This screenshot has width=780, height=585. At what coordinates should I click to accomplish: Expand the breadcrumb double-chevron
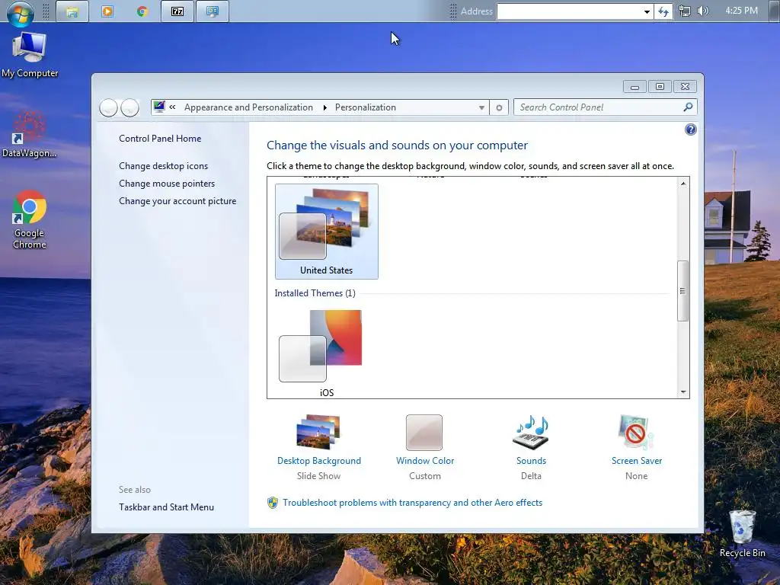pos(173,107)
